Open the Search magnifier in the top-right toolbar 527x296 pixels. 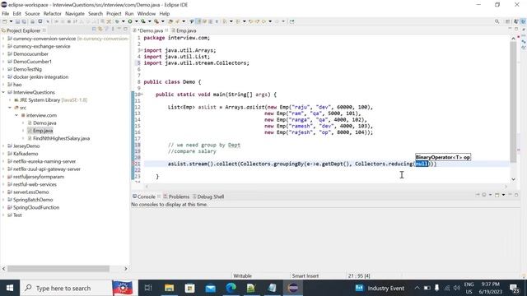(497, 21)
